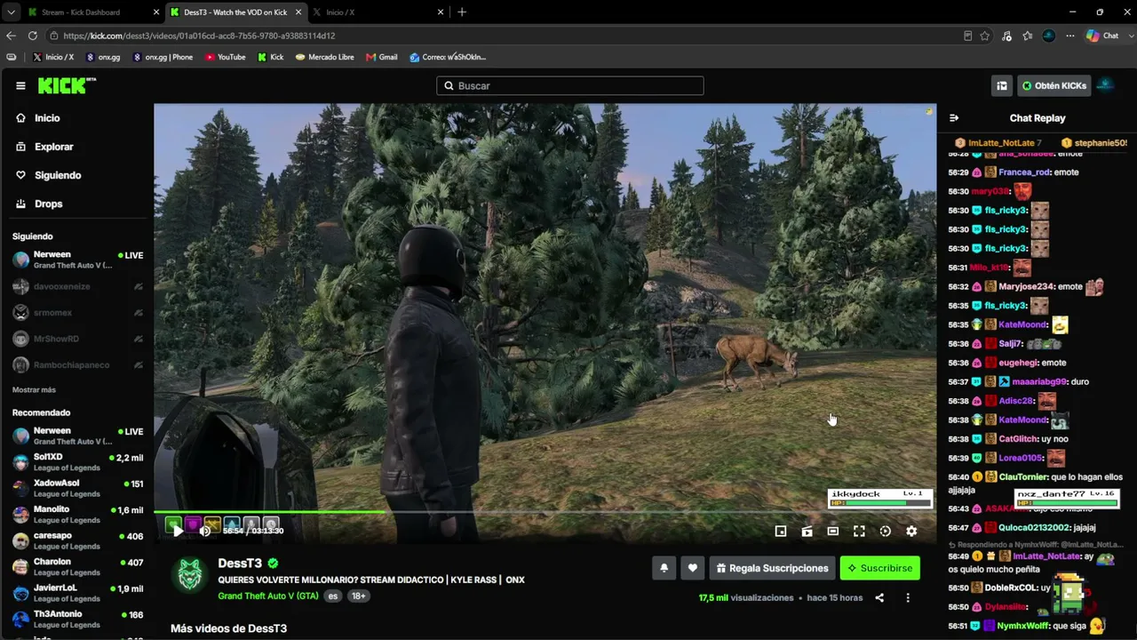Open Explorar in the sidebar
Screen dimensions: 1137x640
tap(44, 147)
